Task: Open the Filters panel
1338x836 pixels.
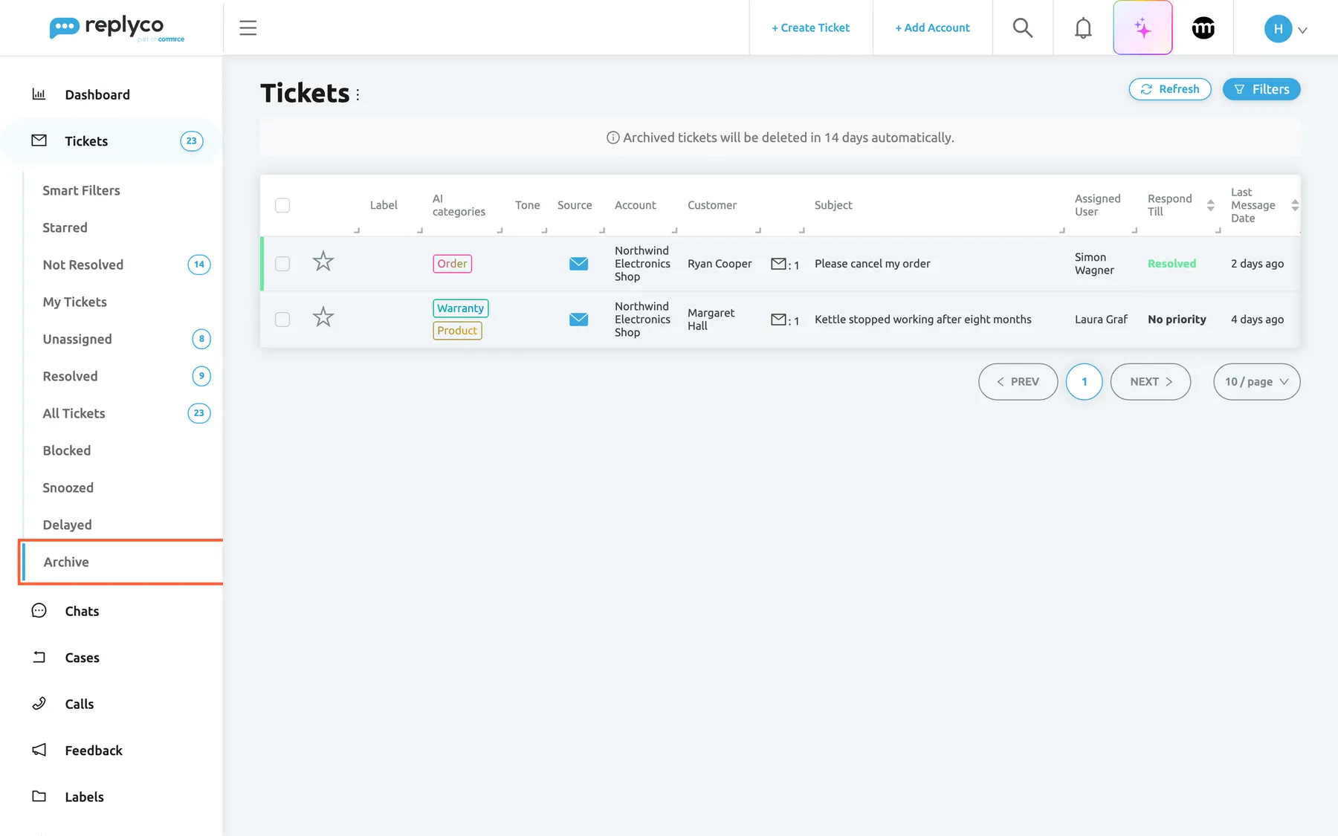Action: click(x=1261, y=89)
